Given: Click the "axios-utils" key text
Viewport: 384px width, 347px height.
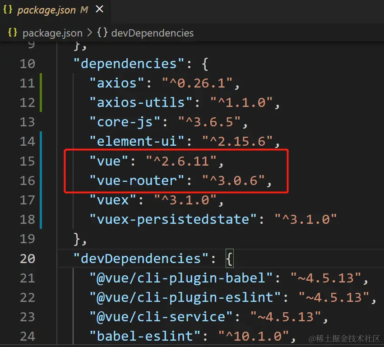Looking at the screenshot, I should click(141, 102).
